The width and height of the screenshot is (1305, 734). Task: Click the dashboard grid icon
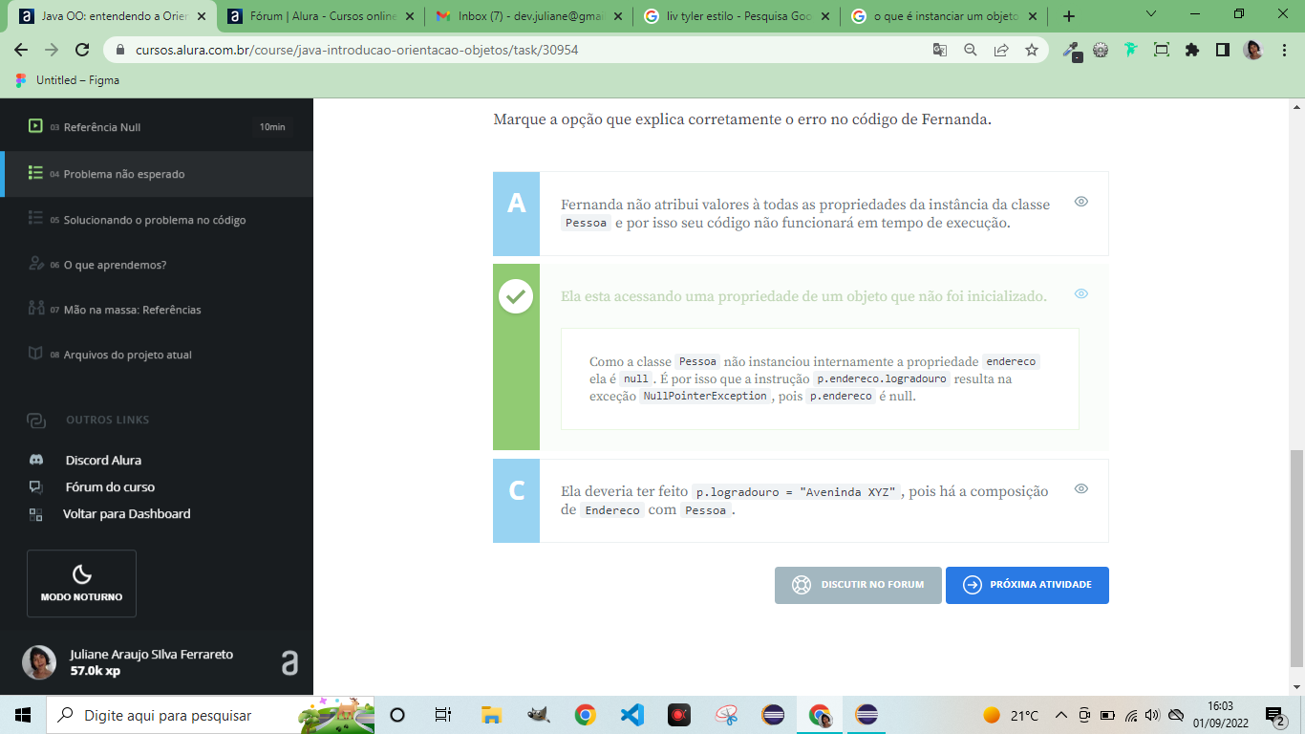coord(36,514)
